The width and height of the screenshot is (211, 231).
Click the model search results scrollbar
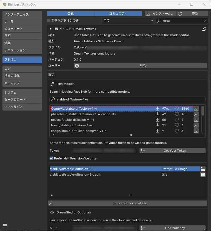(203, 111)
